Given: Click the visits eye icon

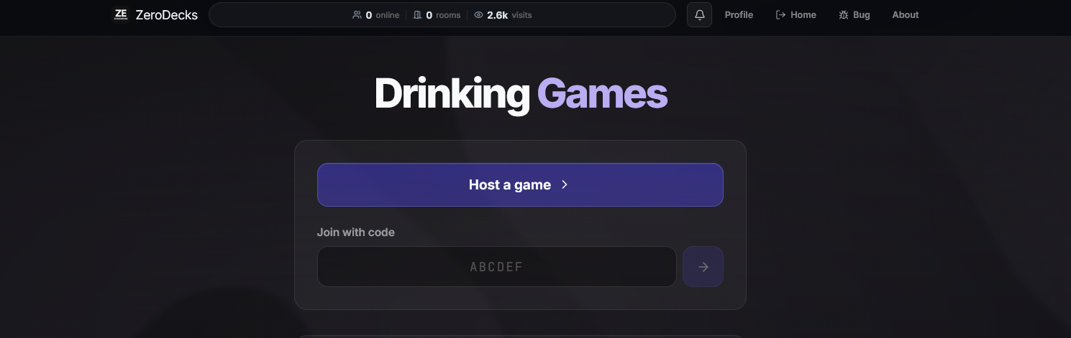Looking at the screenshot, I should click(478, 14).
